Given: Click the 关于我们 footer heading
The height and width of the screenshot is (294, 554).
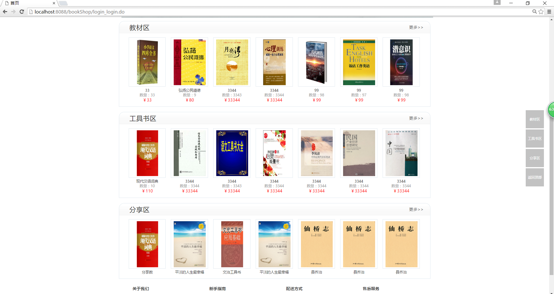Looking at the screenshot, I should coord(141,289).
